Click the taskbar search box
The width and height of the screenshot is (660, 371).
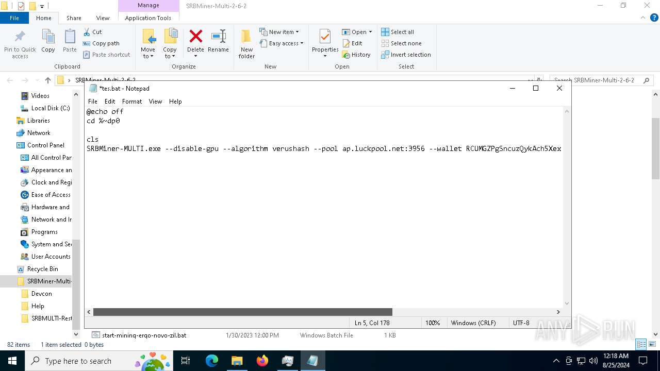[99, 361]
